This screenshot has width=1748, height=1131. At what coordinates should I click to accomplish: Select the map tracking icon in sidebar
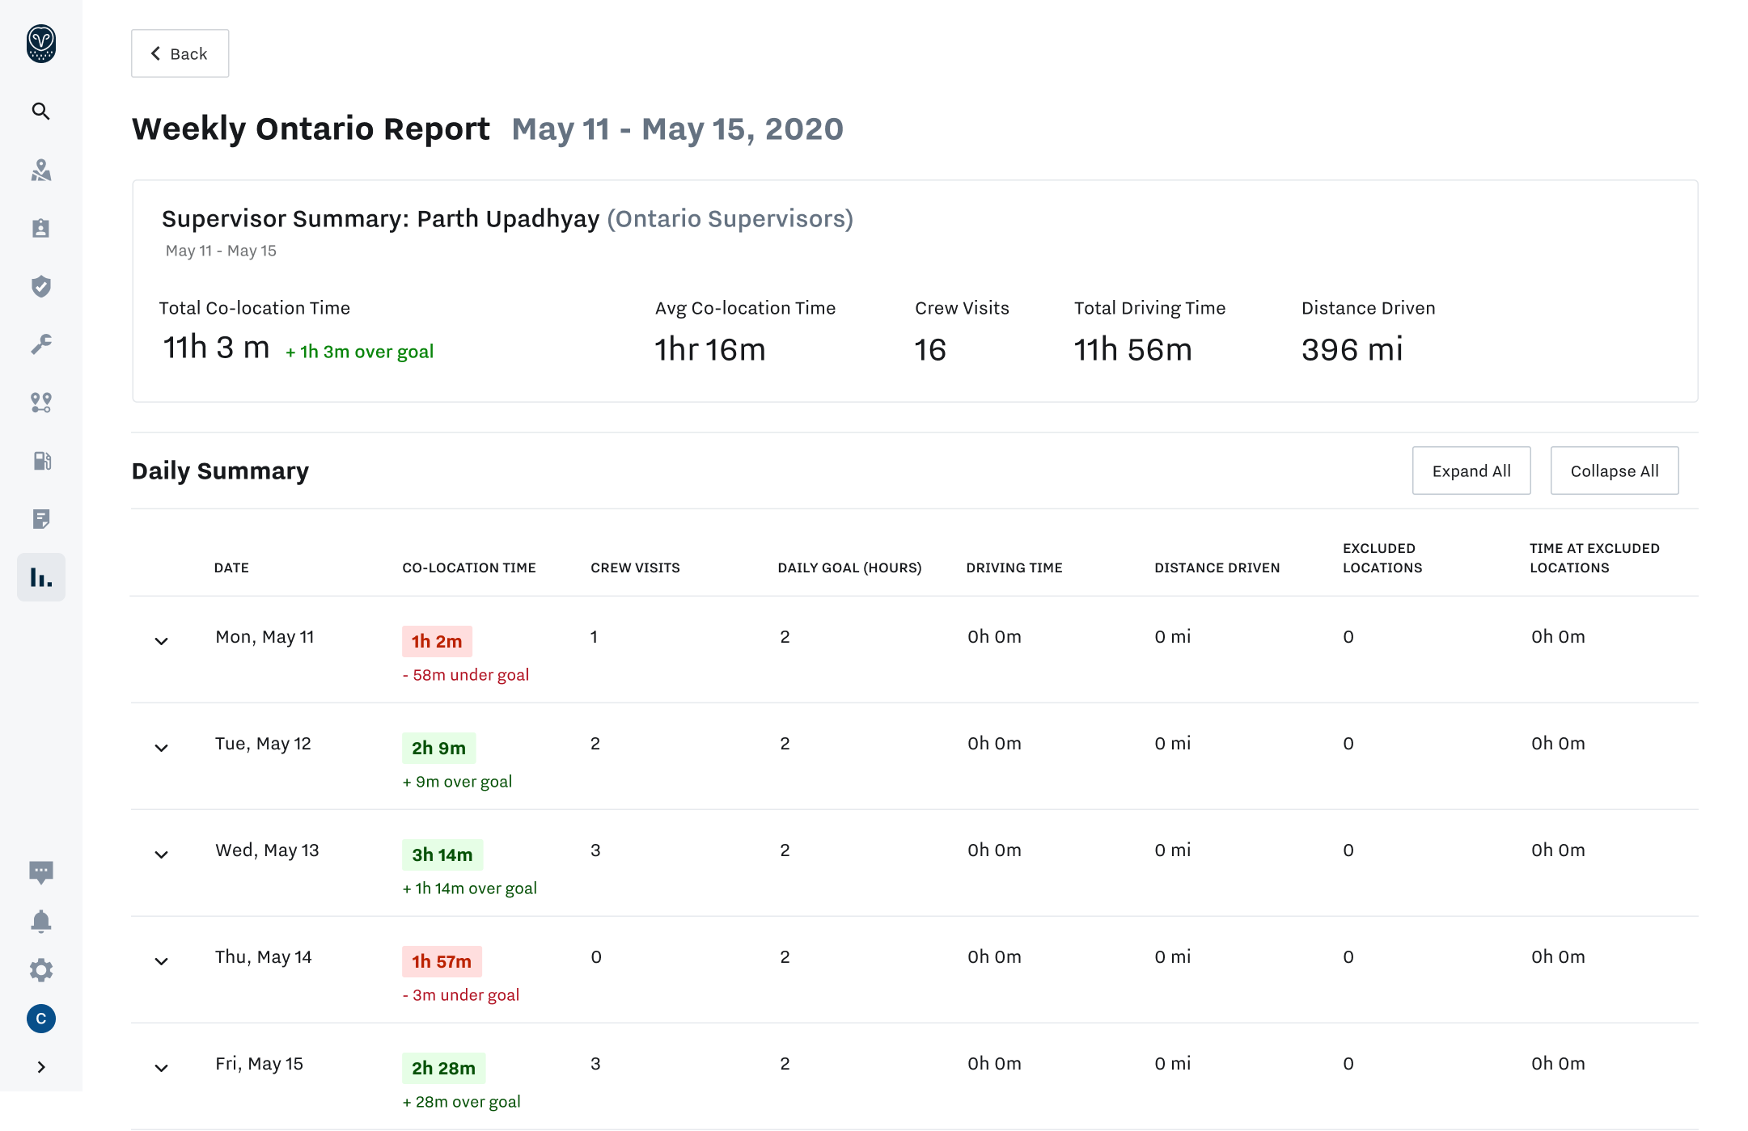click(40, 171)
